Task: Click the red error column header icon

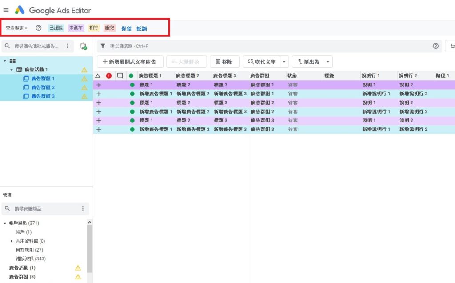Action: tap(109, 76)
